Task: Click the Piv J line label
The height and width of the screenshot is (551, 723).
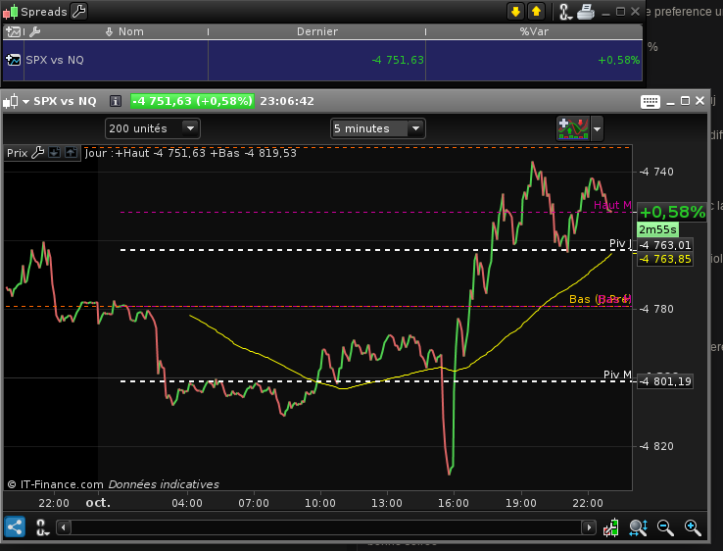Action: click(620, 243)
